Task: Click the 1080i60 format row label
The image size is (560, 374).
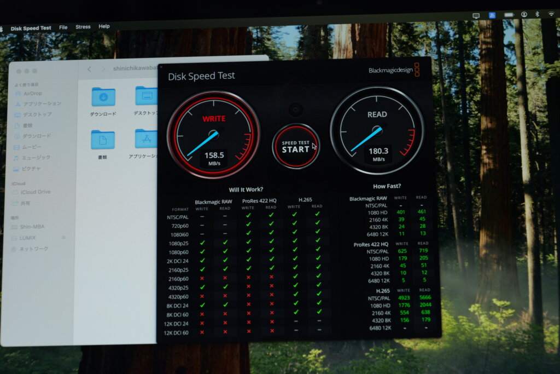Action: coord(179,234)
